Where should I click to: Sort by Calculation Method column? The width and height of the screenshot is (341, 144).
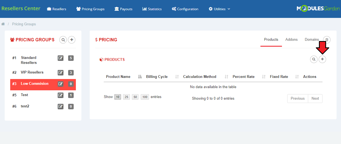(206, 77)
